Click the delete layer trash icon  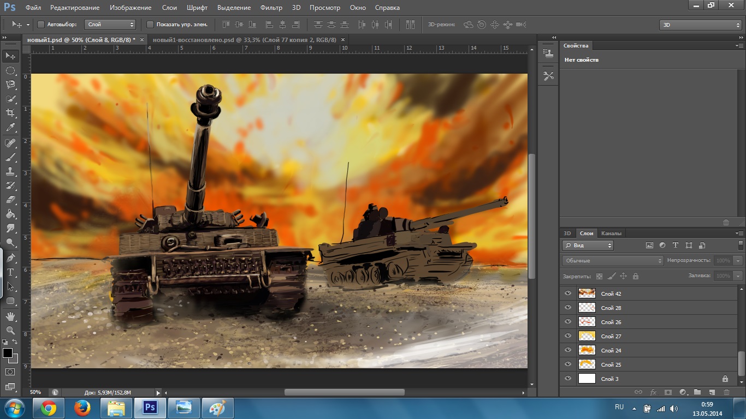point(726,392)
